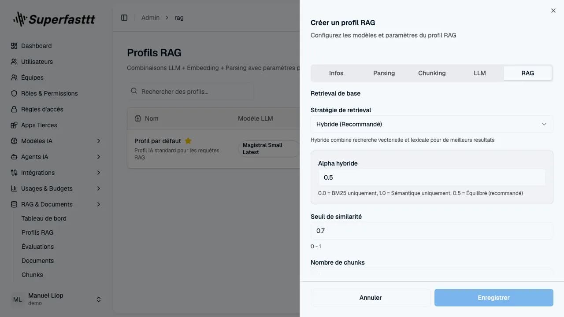This screenshot has height=317, width=564.
Task: Click the search magnifier icon
Action: coord(134,92)
